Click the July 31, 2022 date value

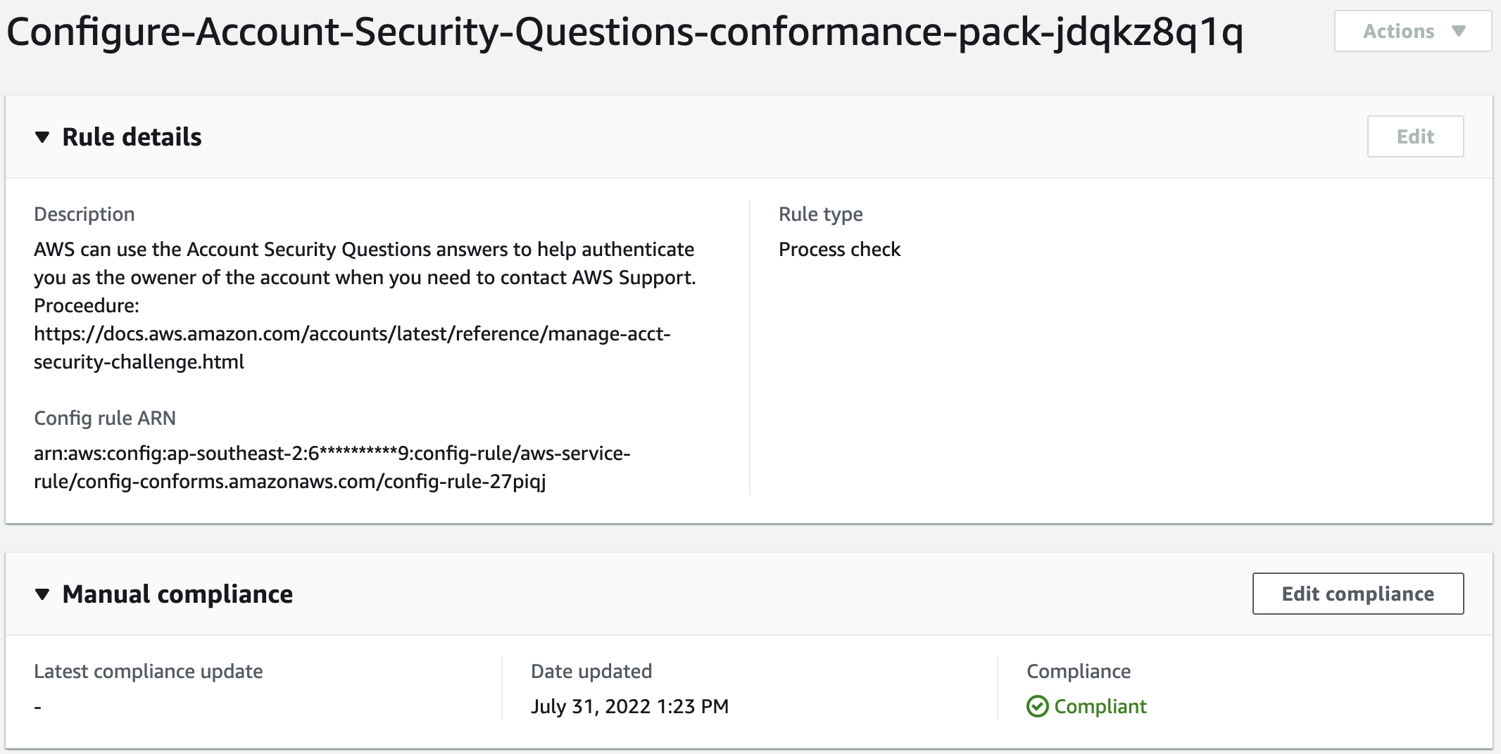point(629,706)
